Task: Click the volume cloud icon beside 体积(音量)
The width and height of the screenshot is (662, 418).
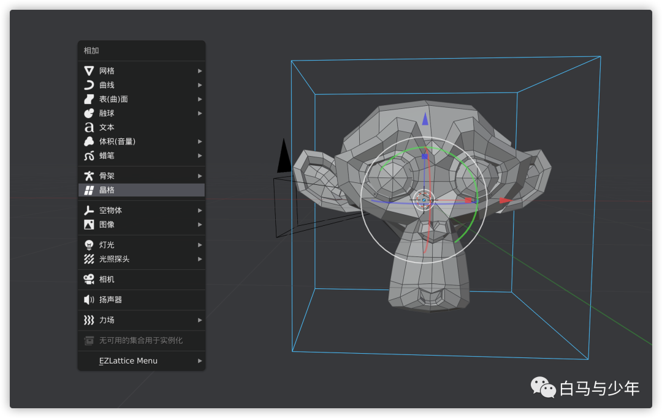Action: tap(89, 141)
